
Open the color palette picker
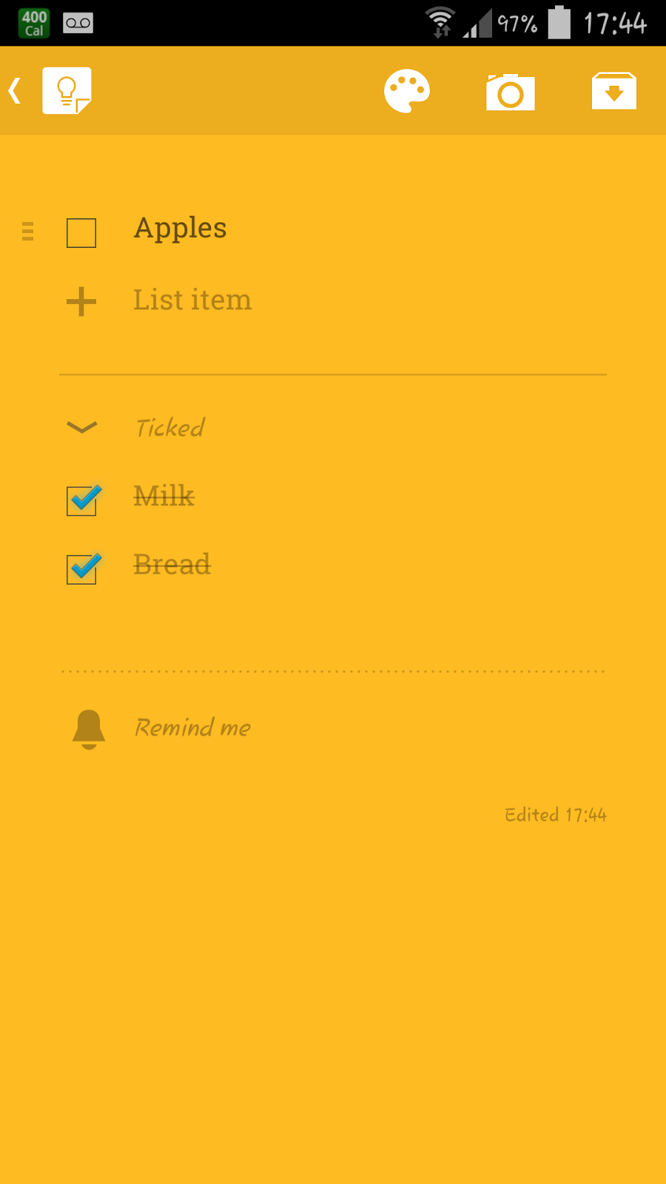click(x=407, y=91)
